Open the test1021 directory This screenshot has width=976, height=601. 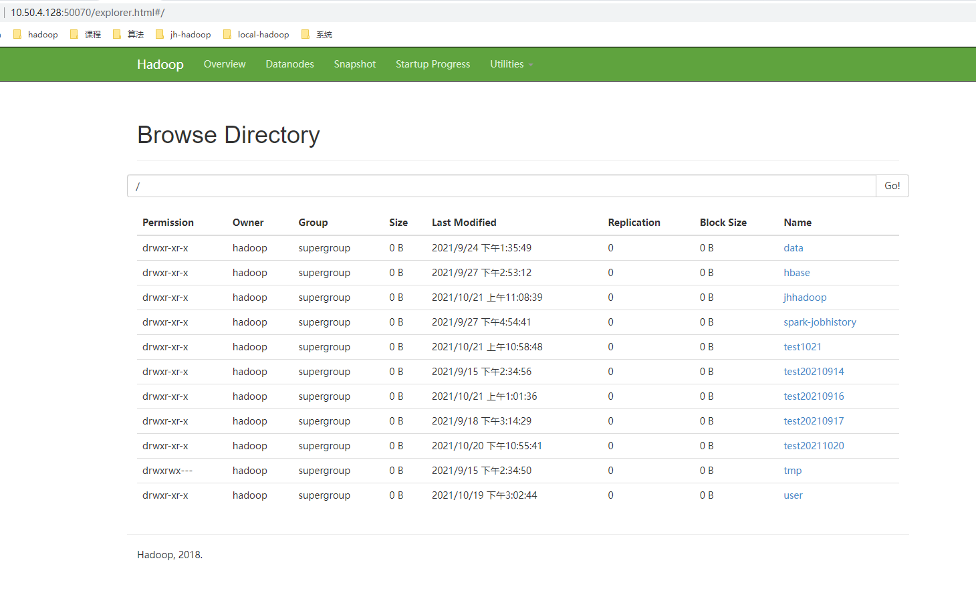(x=802, y=347)
